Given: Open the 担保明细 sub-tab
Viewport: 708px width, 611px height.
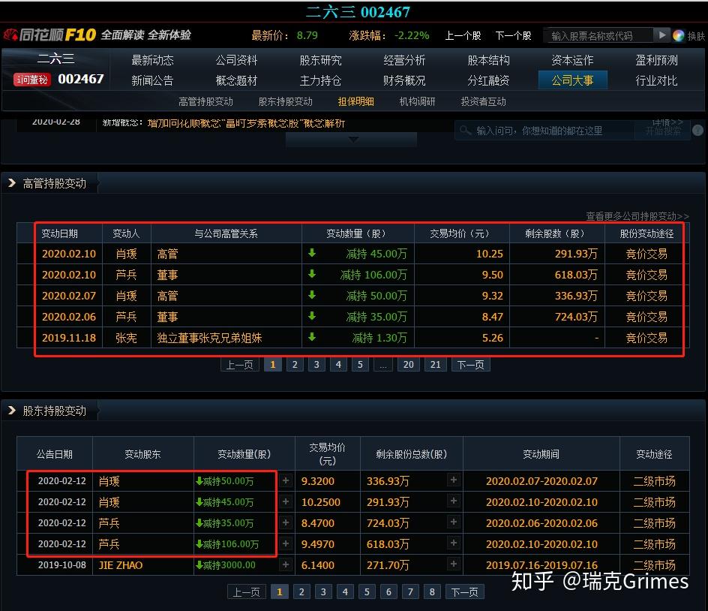Looking at the screenshot, I should coord(355,101).
